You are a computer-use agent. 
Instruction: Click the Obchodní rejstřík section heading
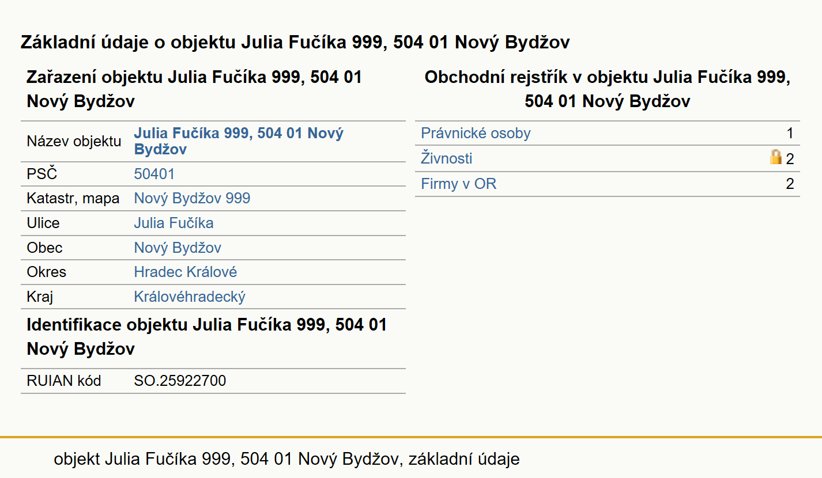tap(608, 89)
